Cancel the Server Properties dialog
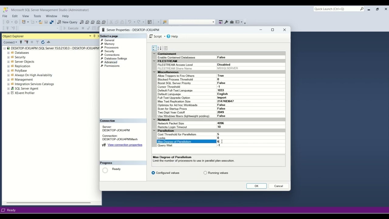This screenshot has height=219, width=389. [x=279, y=186]
